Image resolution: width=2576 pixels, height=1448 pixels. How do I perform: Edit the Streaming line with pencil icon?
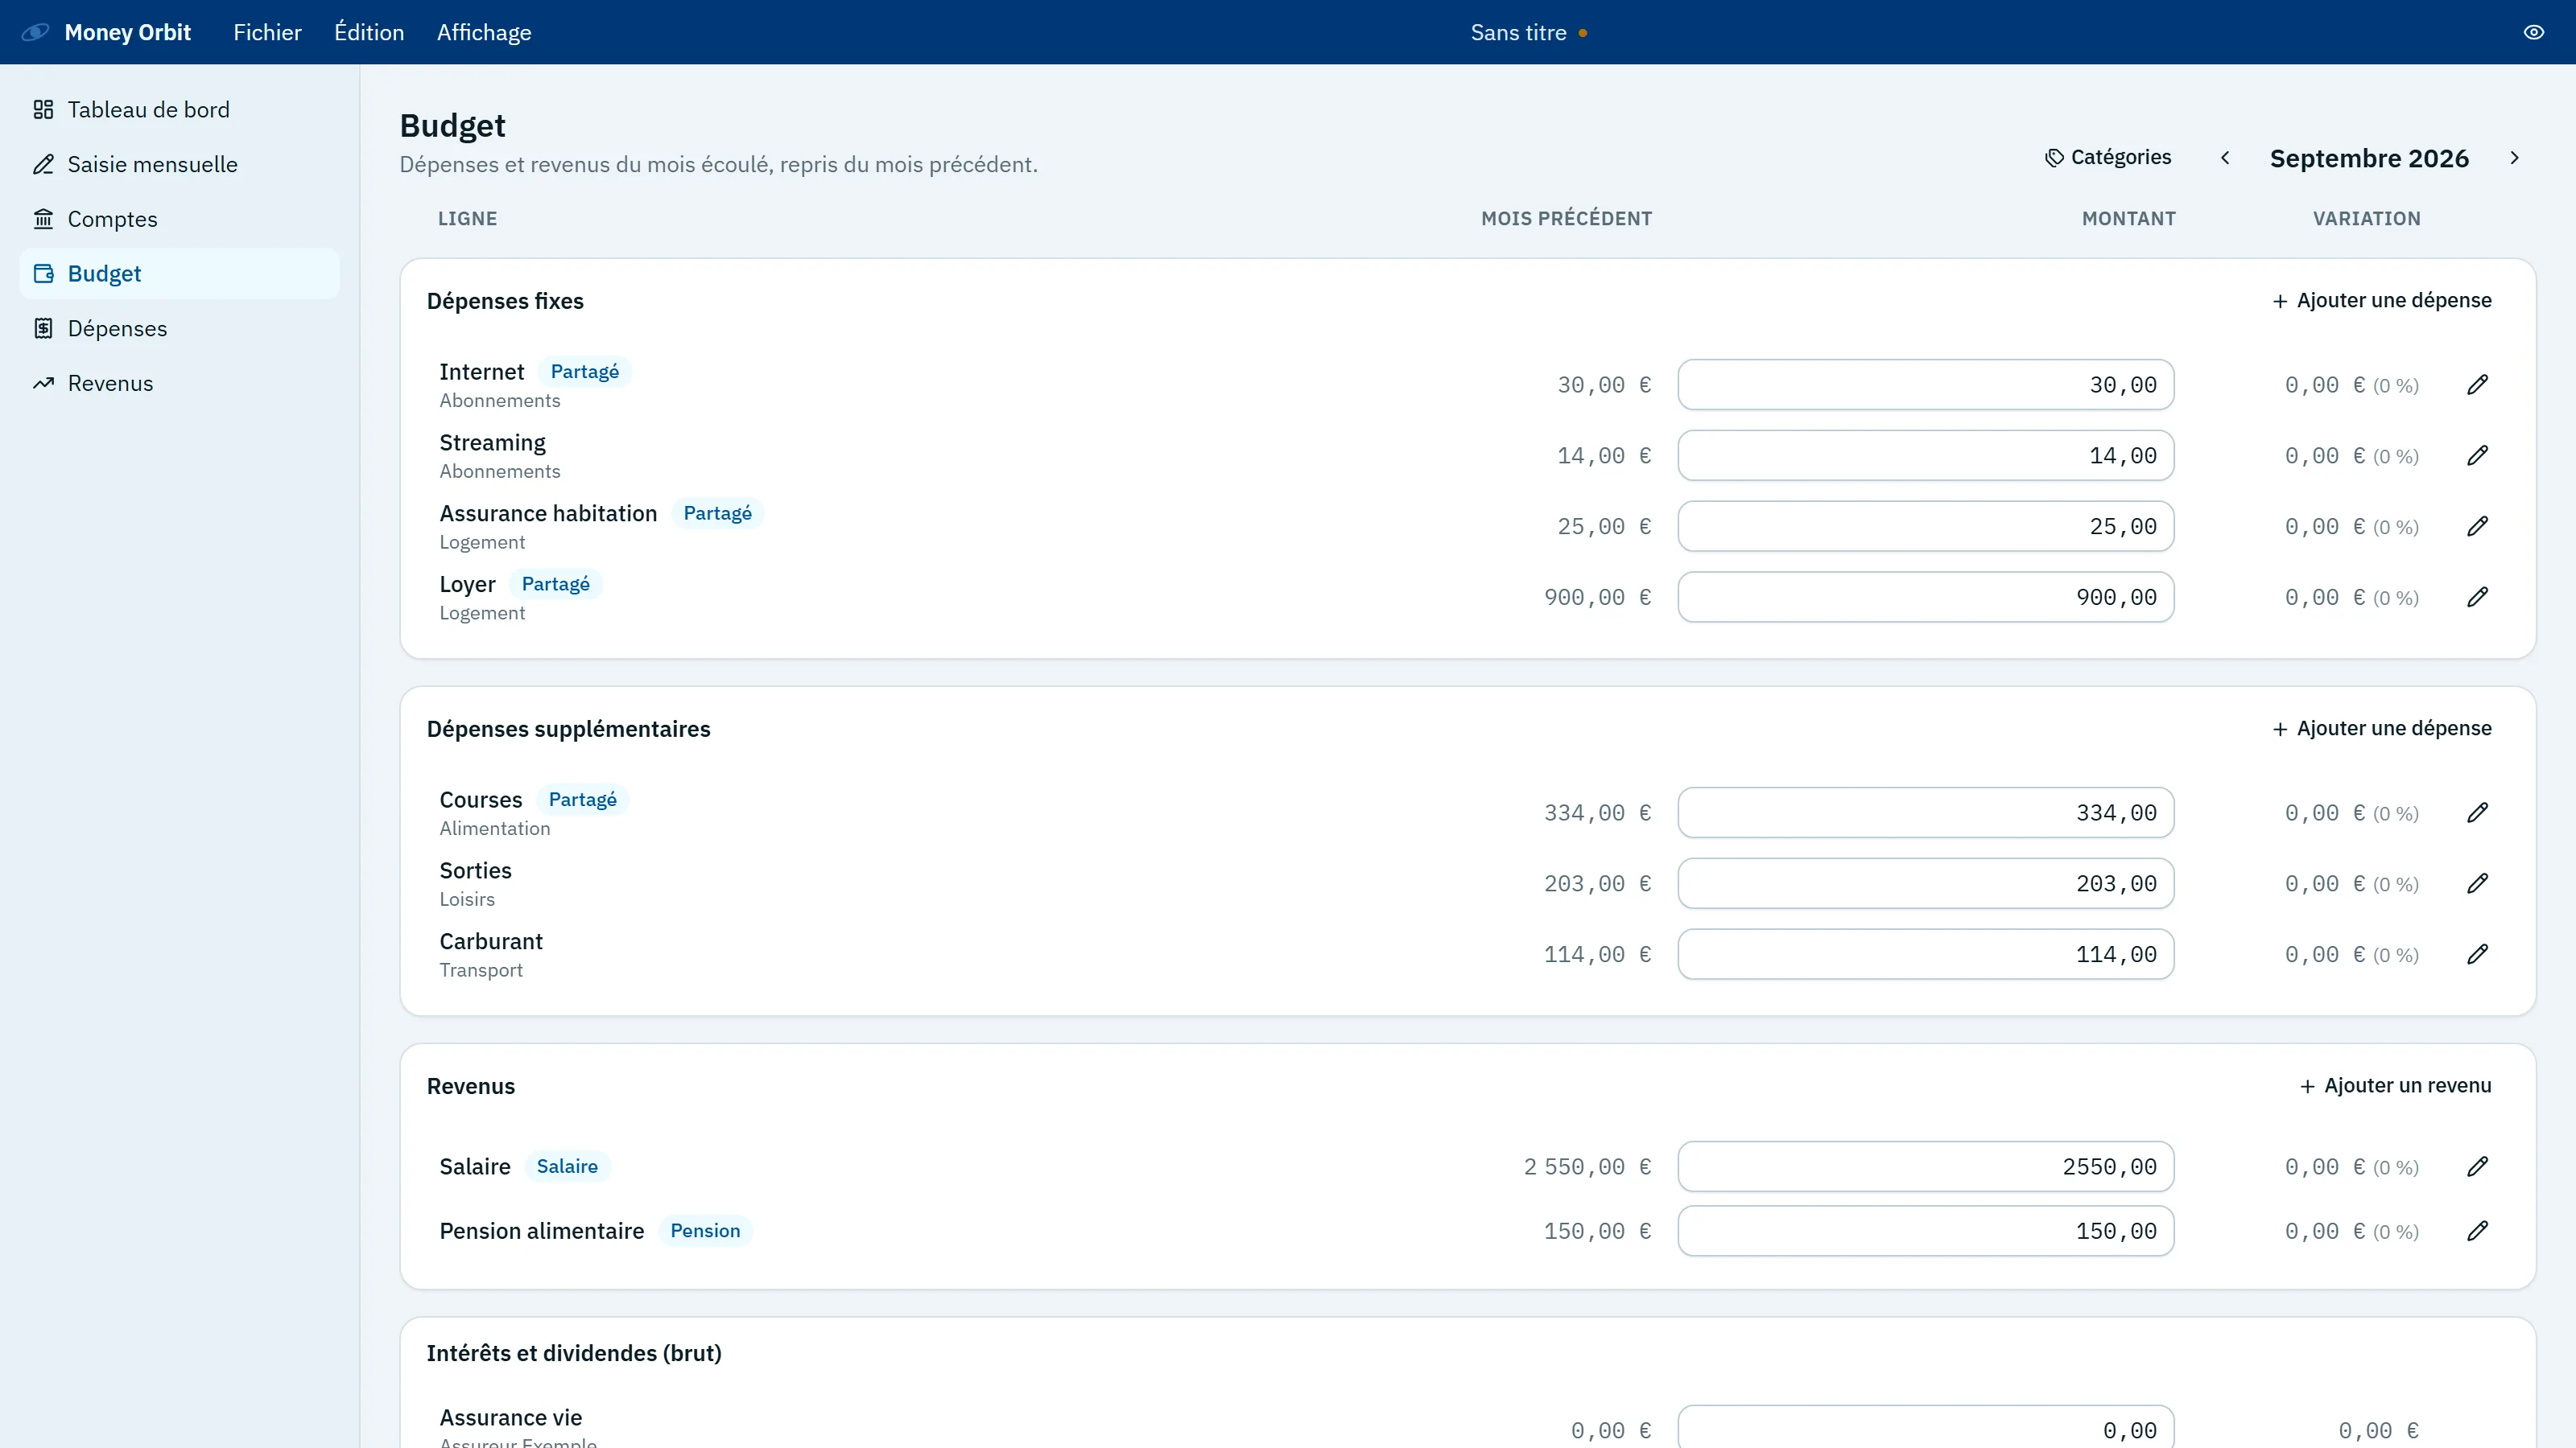click(2477, 455)
